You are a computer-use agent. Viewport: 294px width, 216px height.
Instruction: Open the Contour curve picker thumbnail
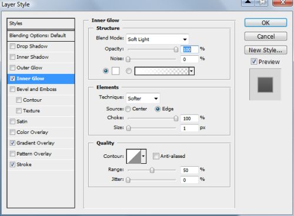click(x=134, y=156)
